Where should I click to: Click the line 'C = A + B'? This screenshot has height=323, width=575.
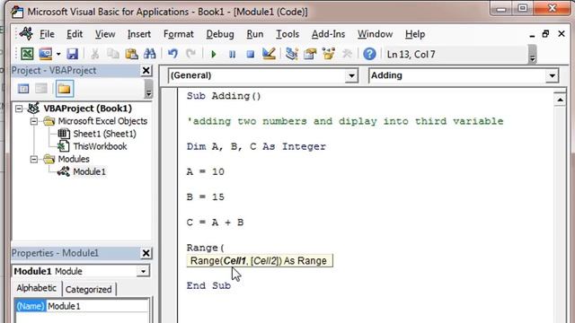tap(215, 223)
